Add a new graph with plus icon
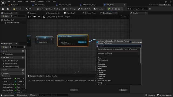This screenshot has height=97, width=173. pos(23,51)
